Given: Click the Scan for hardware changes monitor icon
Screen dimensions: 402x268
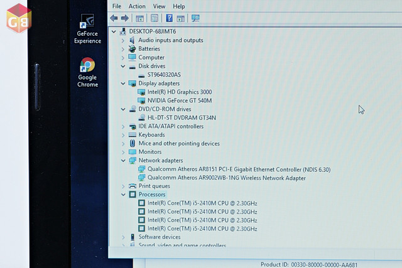Looking at the screenshot, I should 195,18.
